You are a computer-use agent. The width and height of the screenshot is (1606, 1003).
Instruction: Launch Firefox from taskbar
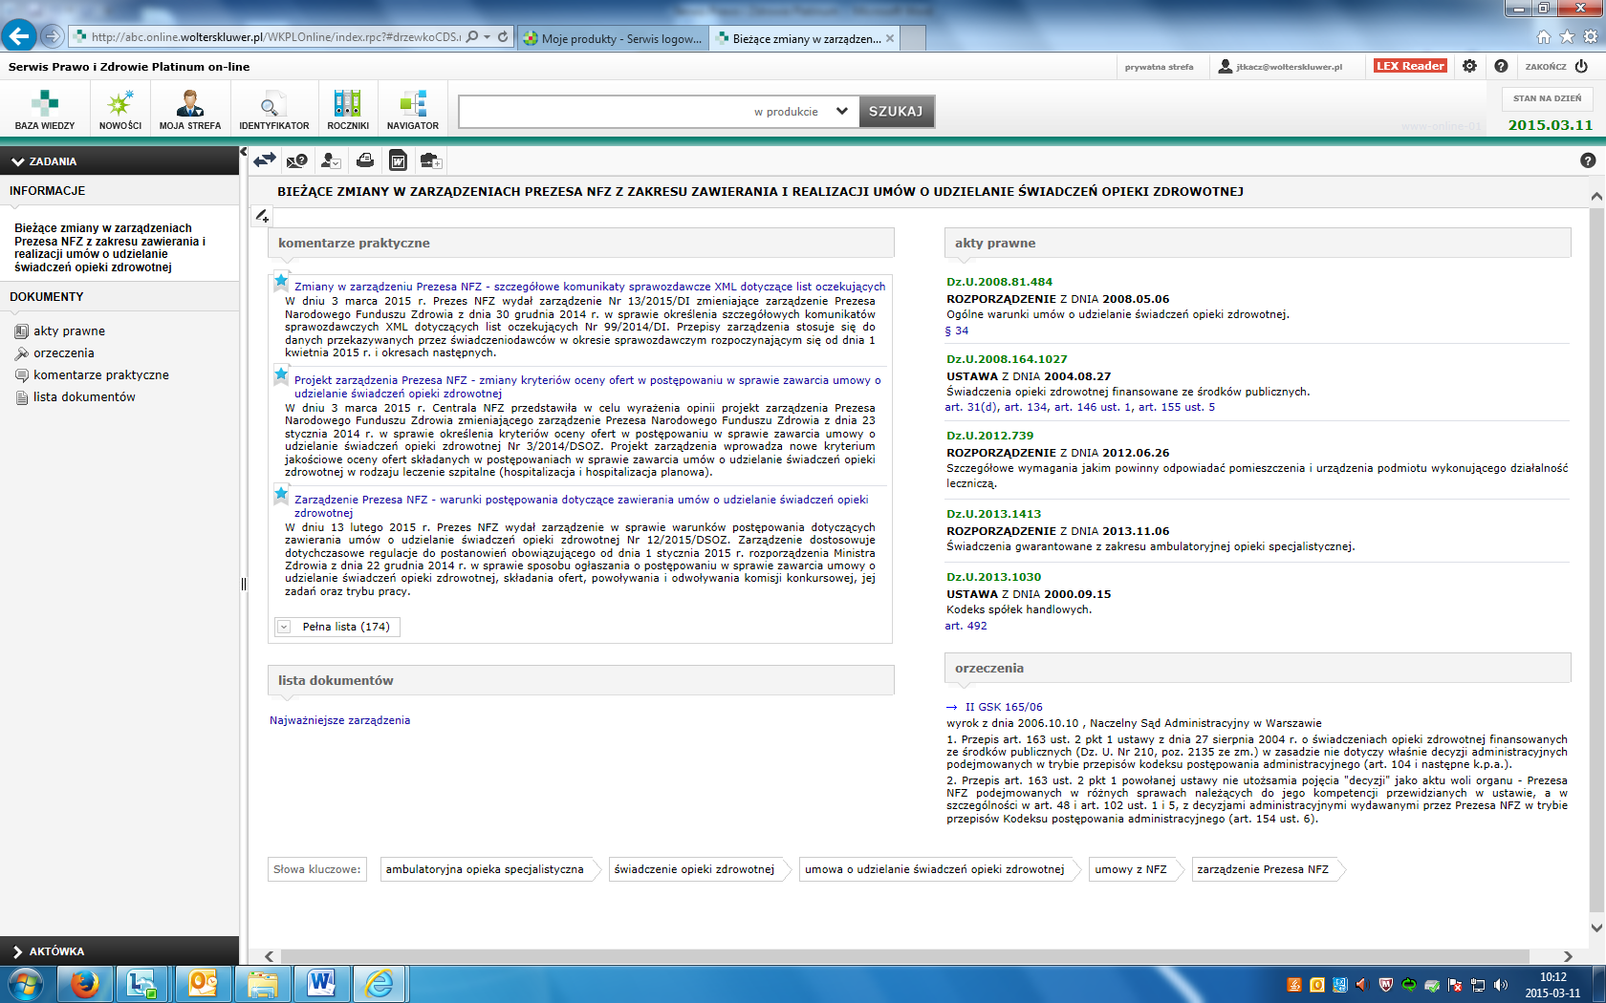coord(85,983)
